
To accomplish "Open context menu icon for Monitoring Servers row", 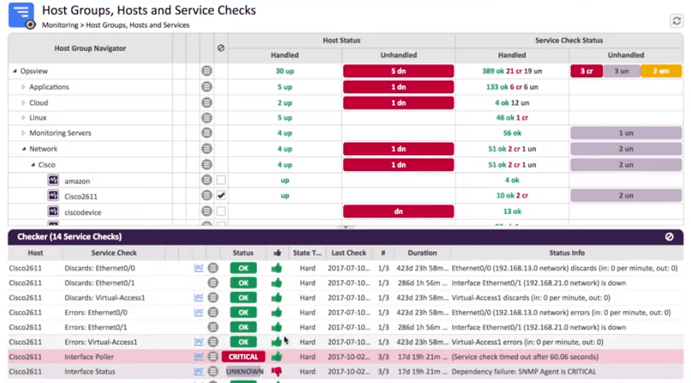I will [x=207, y=133].
